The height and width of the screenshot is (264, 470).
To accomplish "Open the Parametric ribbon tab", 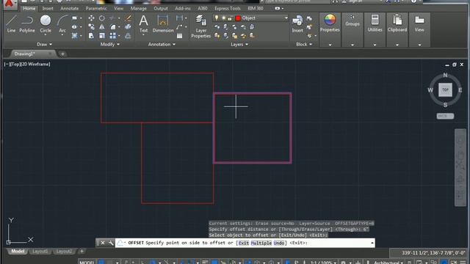I will coord(96,8).
